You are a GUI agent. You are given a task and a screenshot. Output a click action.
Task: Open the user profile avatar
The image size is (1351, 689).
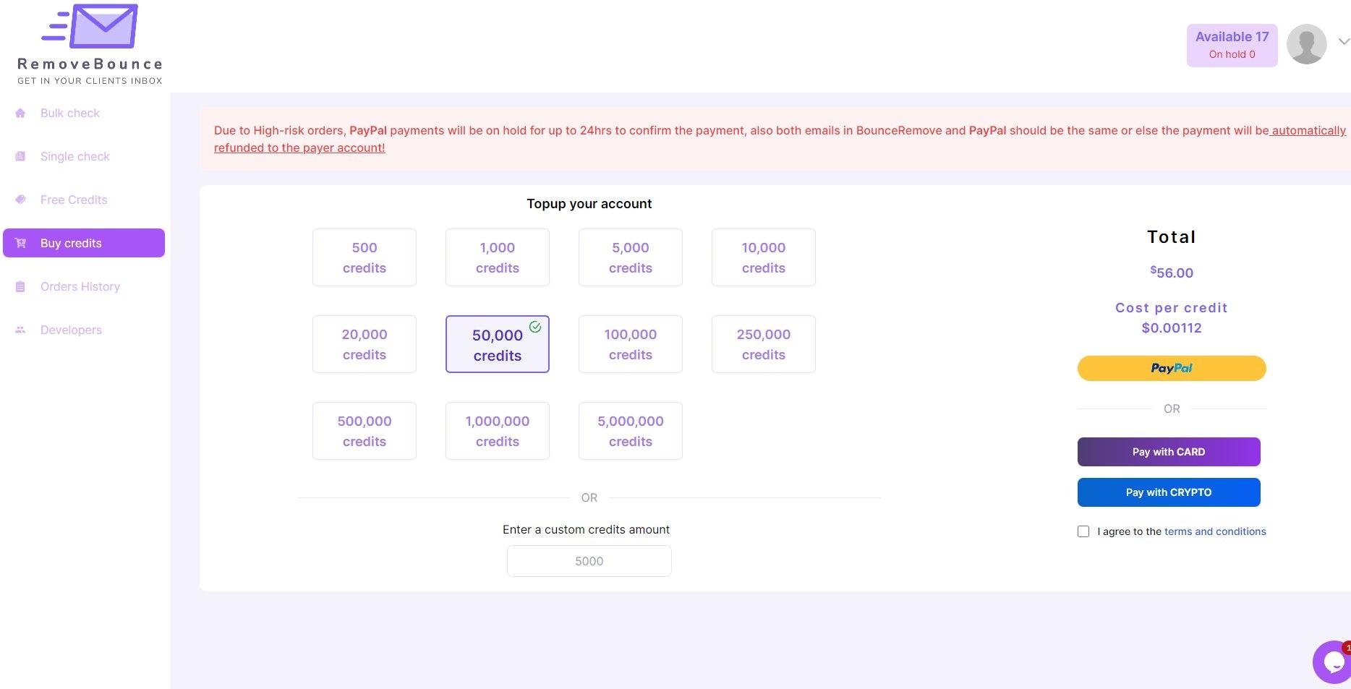pyautogui.click(x=1306, y=44)
